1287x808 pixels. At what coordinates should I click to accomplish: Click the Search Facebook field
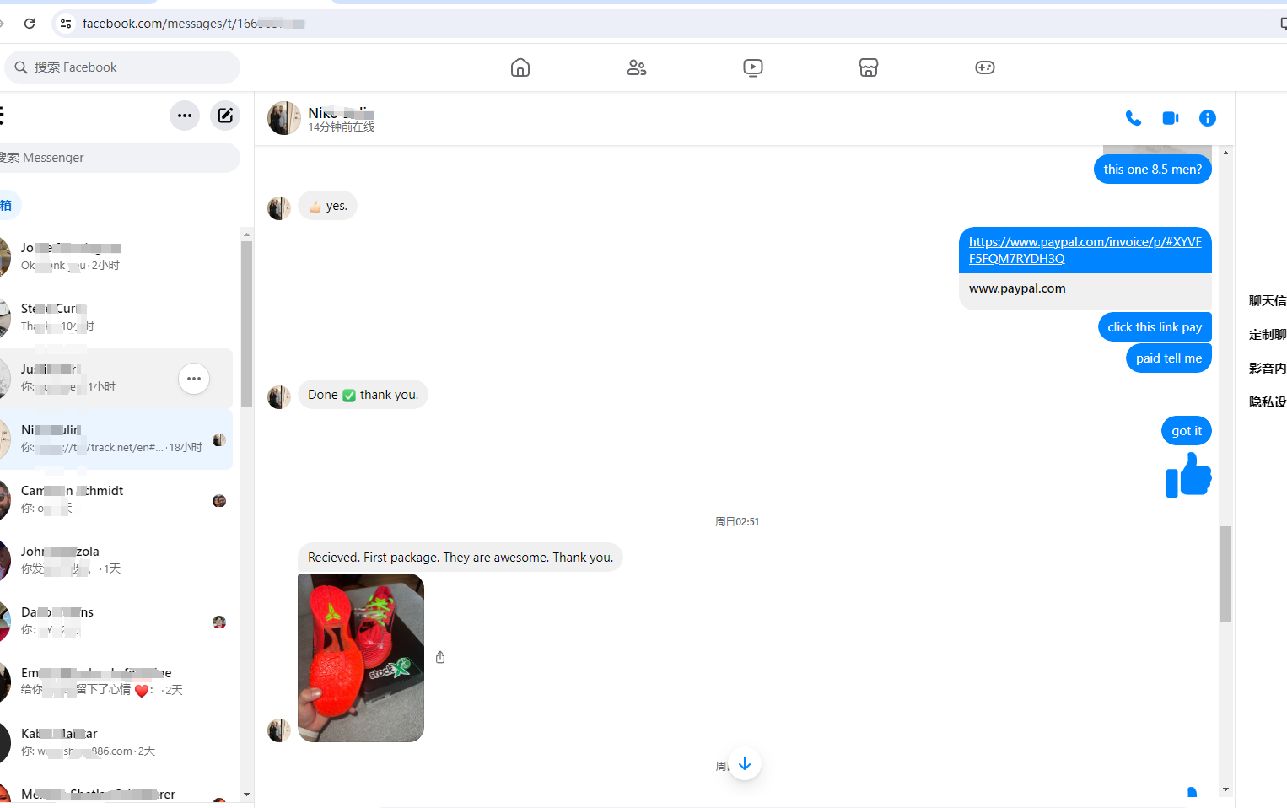point(127,67)
